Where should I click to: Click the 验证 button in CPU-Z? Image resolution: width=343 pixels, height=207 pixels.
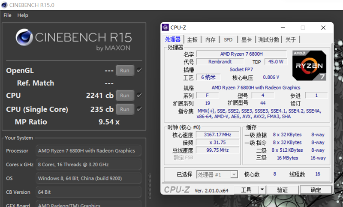(283, 190)
